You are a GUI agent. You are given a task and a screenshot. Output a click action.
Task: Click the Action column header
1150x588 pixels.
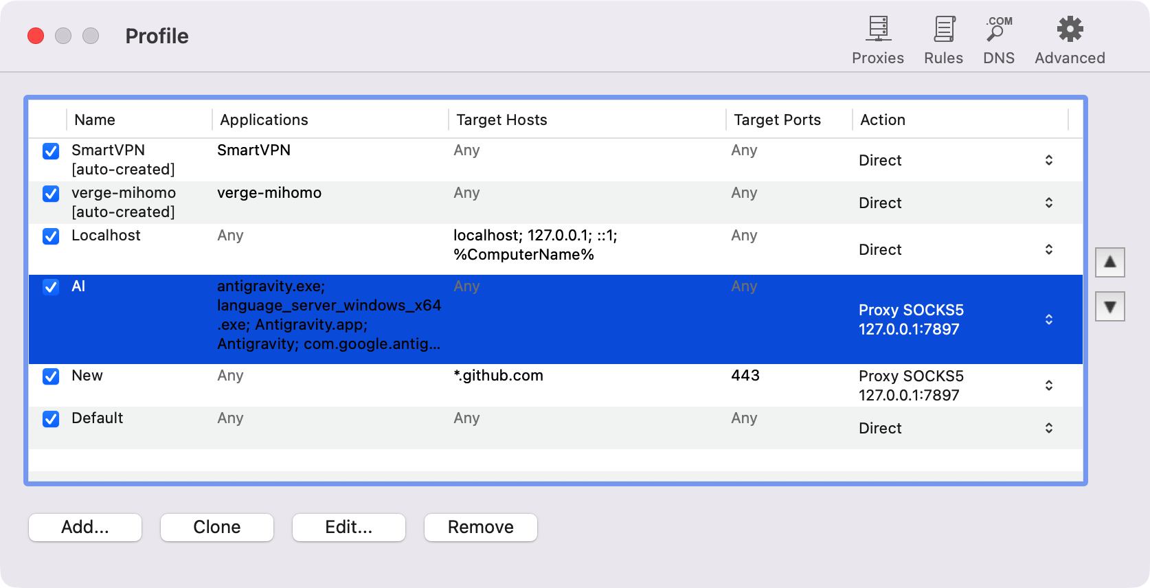tap(960, 120)
